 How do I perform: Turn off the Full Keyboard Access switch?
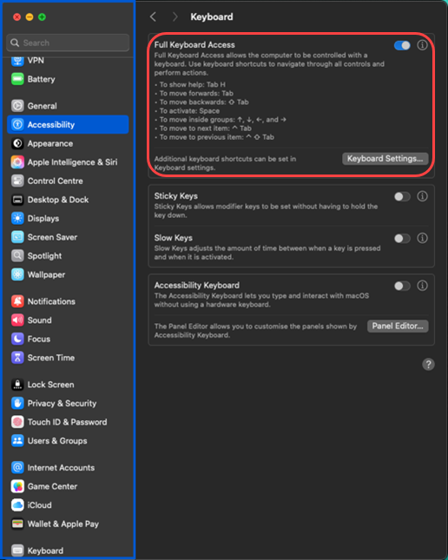click(x=402, y=45)
